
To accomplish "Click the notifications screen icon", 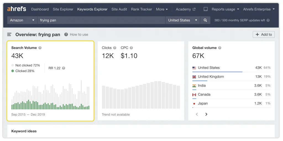I will coord(206,9).
